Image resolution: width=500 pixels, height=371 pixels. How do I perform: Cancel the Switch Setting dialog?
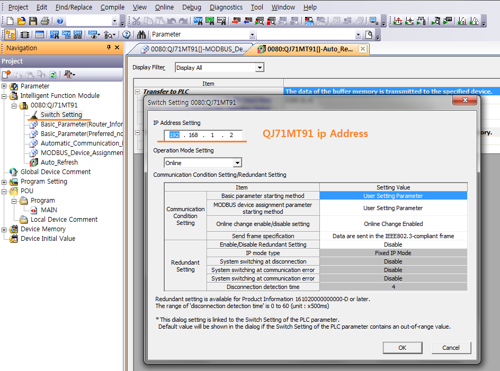click(451, 348)
